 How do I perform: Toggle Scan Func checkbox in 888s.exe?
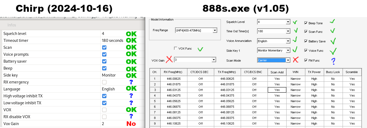coord(306,32)
